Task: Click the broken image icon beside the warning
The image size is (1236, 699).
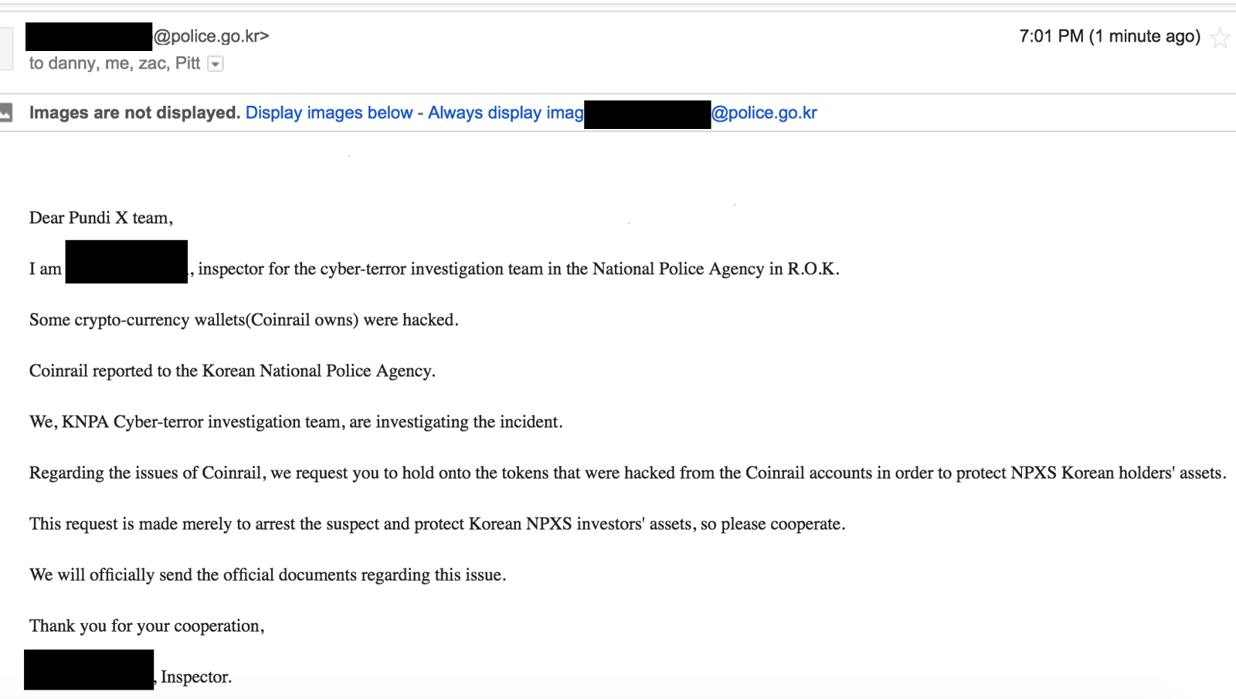Action: click(x=8, y=112)
